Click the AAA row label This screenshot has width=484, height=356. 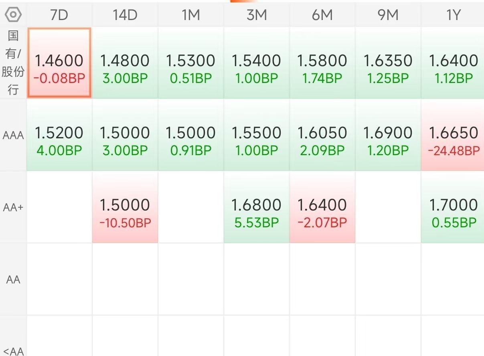(13, 136)
